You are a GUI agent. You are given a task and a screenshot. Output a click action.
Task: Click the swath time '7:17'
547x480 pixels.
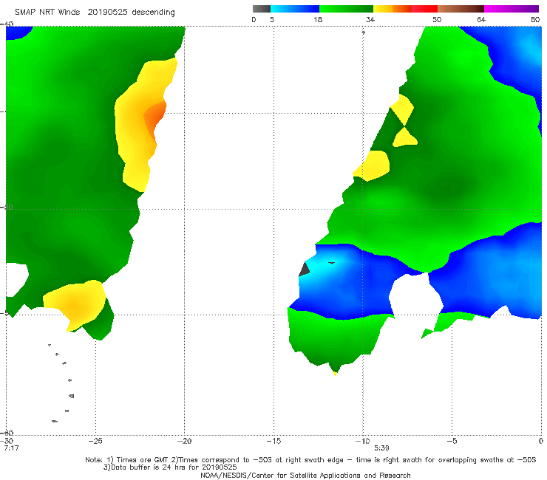click(x=11, y=448)
